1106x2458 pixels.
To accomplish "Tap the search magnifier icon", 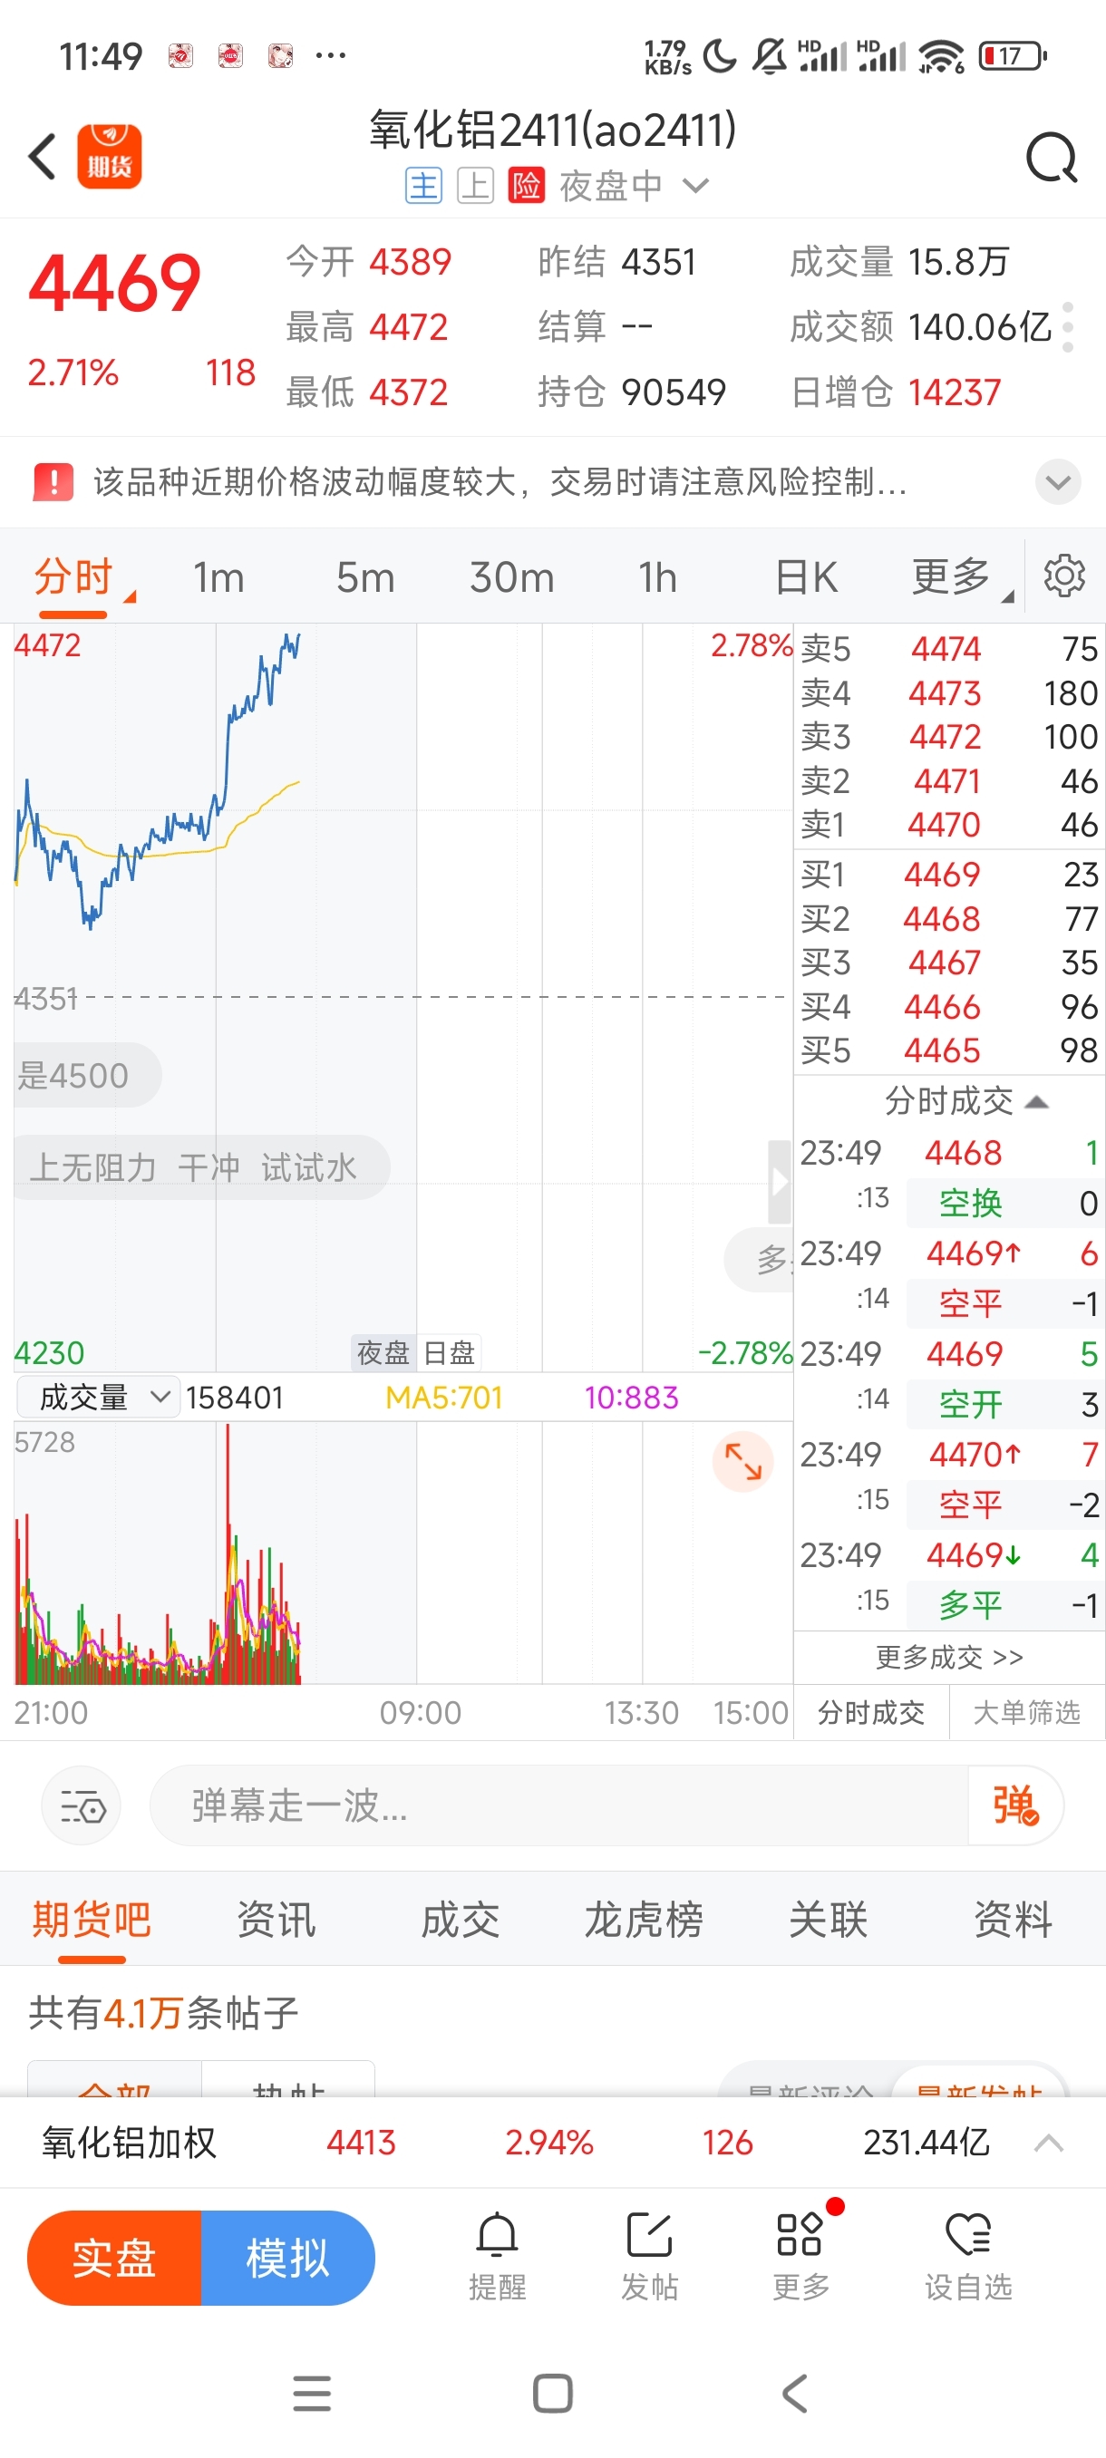I will [x=1052, y=159].
